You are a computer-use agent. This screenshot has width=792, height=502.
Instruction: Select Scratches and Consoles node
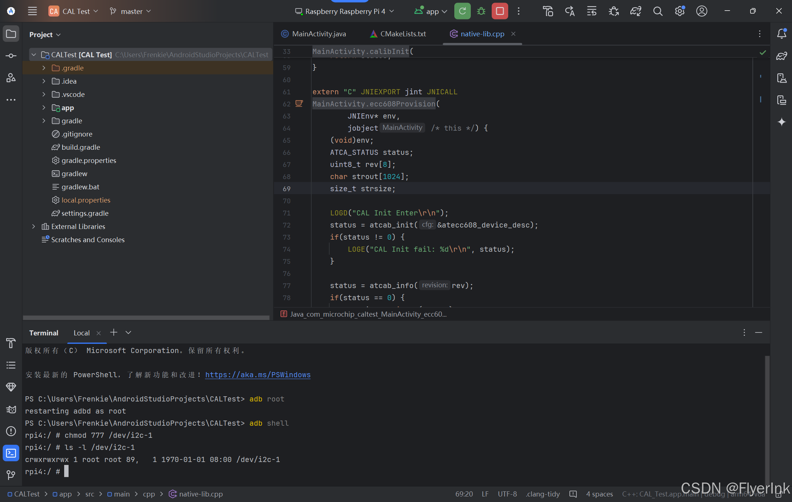tap(88, 240)
